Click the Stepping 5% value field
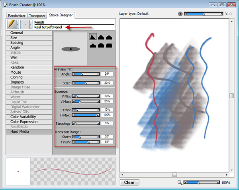Viewport: 239px width, 190px height. pyautogui.click(x=107, y=123)
